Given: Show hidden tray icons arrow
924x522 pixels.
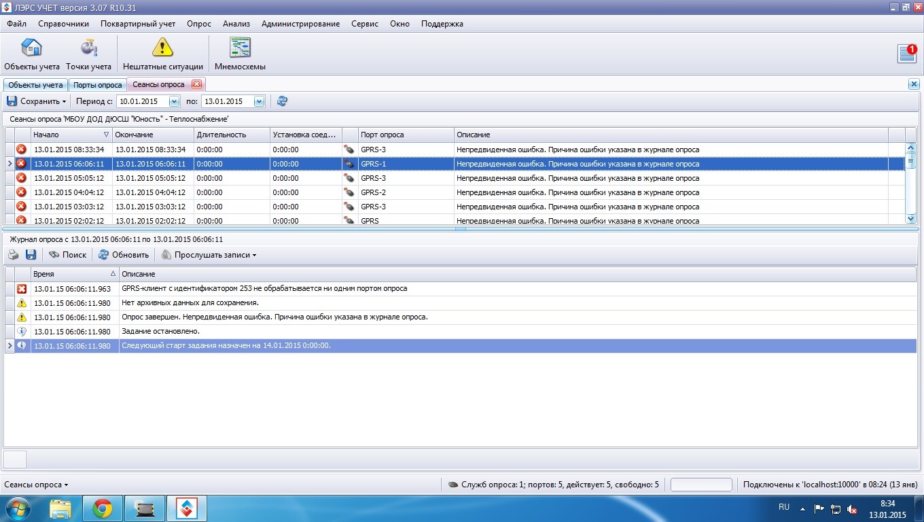Looking at the screenshot, I should pos(802,508).
